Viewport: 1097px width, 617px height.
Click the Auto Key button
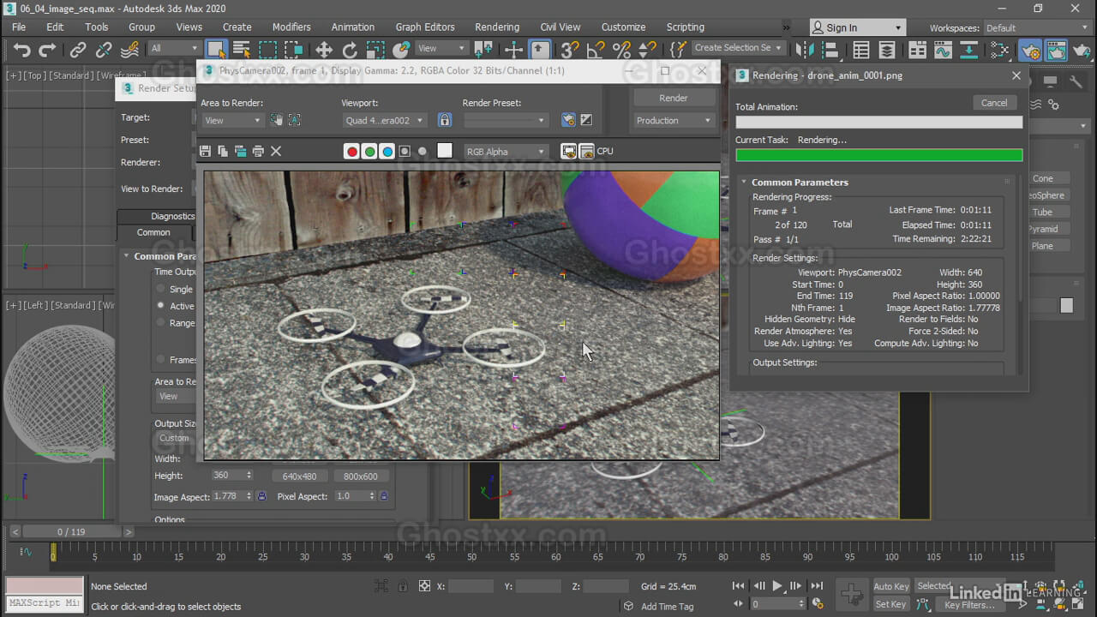click(891, 586)
